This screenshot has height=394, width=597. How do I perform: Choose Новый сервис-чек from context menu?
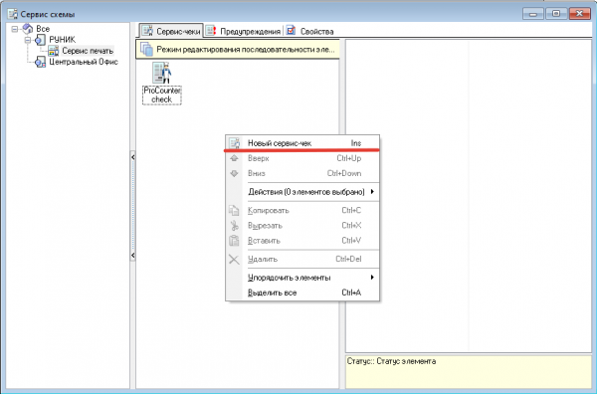(302, 143)
